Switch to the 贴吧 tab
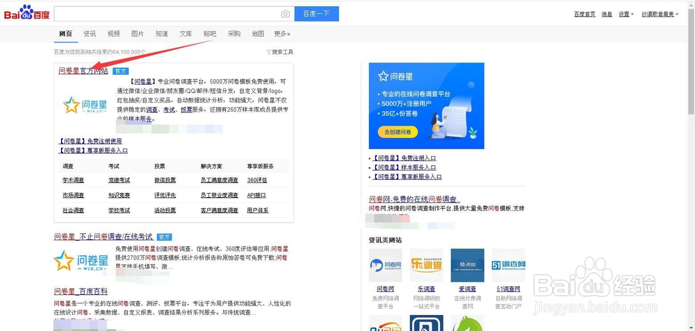The height and width of the screenshot is (331, 695). tap(210, 33)
